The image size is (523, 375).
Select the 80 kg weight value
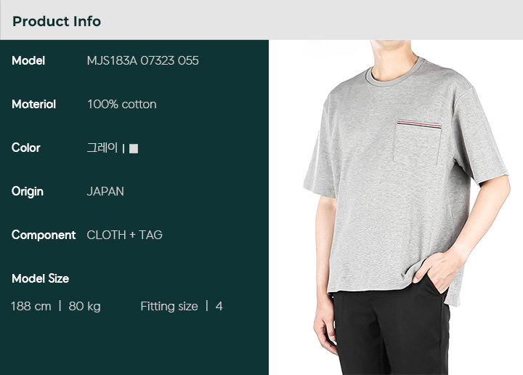tap(84, 307)
